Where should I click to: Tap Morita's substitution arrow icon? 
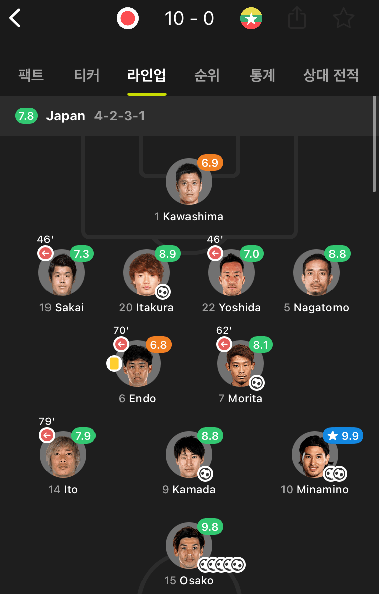(224, 345)
